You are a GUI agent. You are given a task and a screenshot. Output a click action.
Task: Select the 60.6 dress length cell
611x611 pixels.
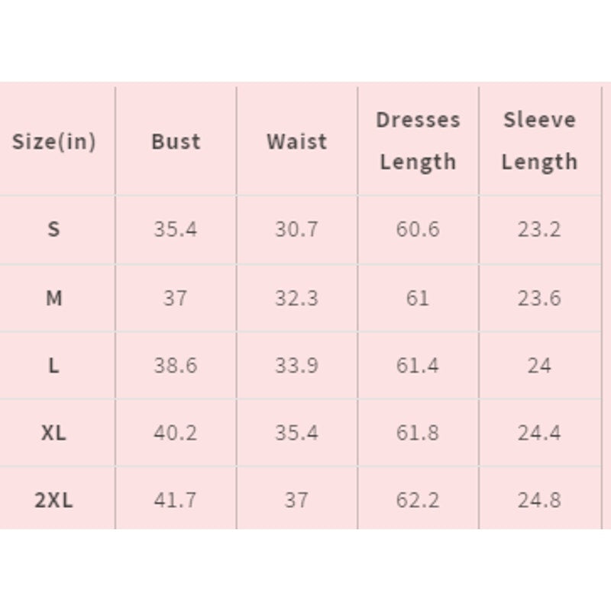(418, 229)
